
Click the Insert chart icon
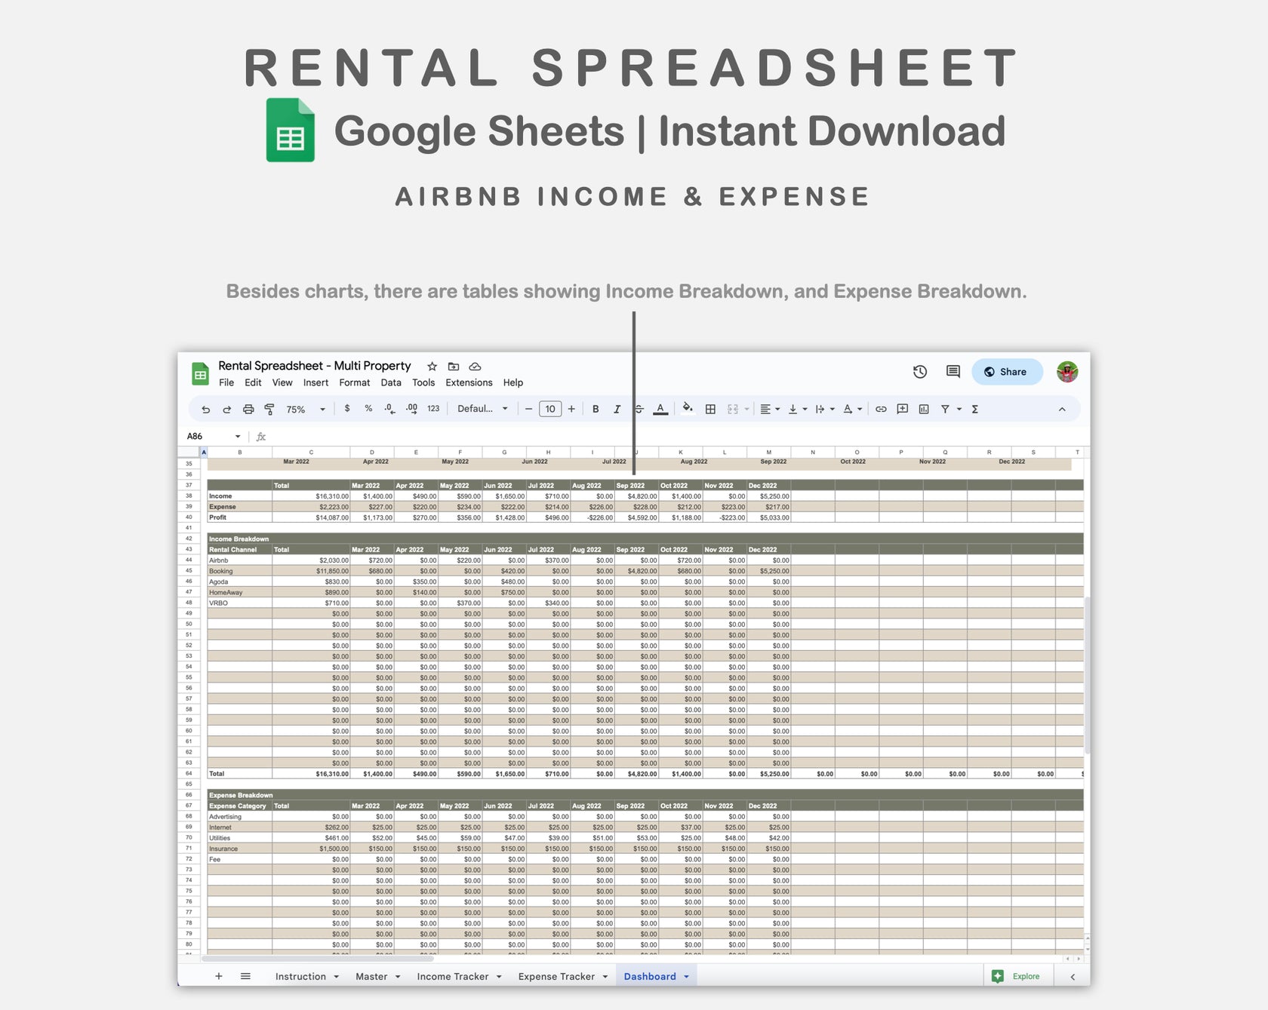[922, 409]
